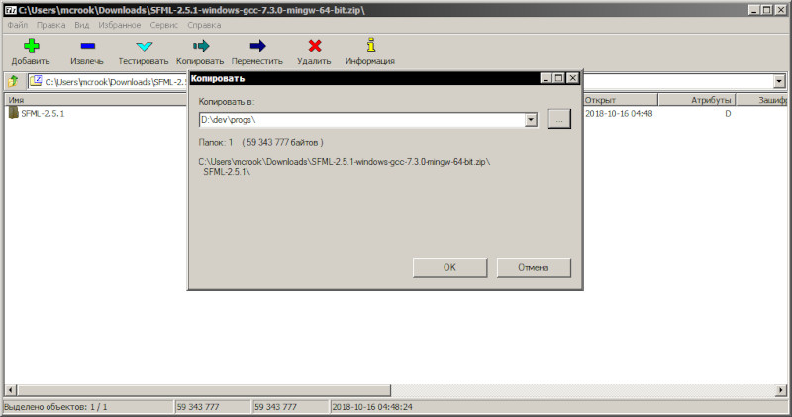Click the Отмена button
Image resolution: width=792 pixels, height=417 pixels.
pyautogui.click(x=534, y=267)
